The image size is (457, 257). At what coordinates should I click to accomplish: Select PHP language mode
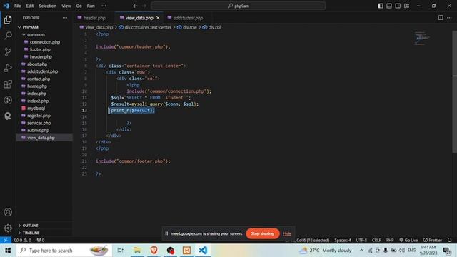pos(390,240)
